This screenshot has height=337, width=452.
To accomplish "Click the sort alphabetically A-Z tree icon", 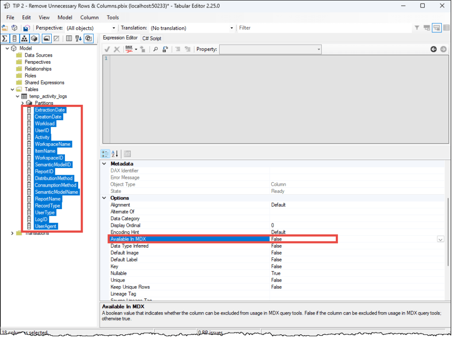I will [79, 38].
